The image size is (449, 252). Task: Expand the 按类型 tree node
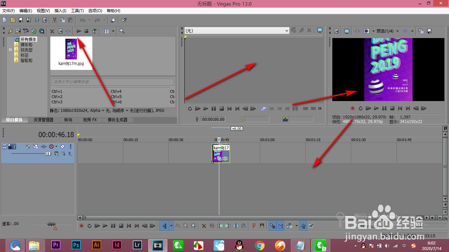pos(10,50)
